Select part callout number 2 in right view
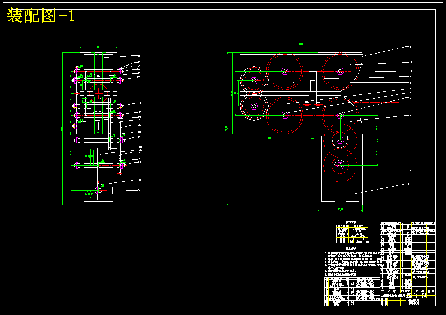This screenshot has width=446, height=315. click(x=410, y=47)
